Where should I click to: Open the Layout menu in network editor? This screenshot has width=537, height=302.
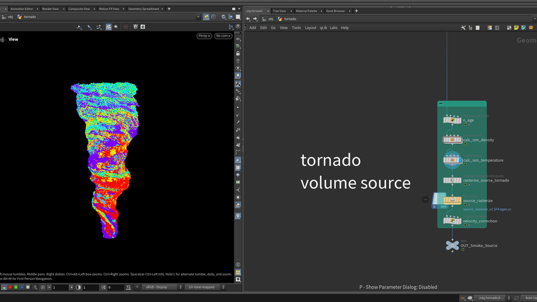(310, 27)
